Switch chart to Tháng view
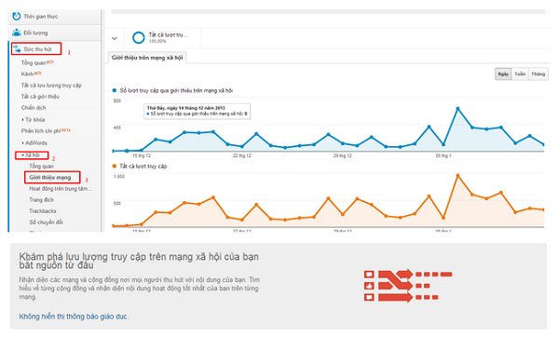The width and height of the screenshot is (559, 337). 538,74
